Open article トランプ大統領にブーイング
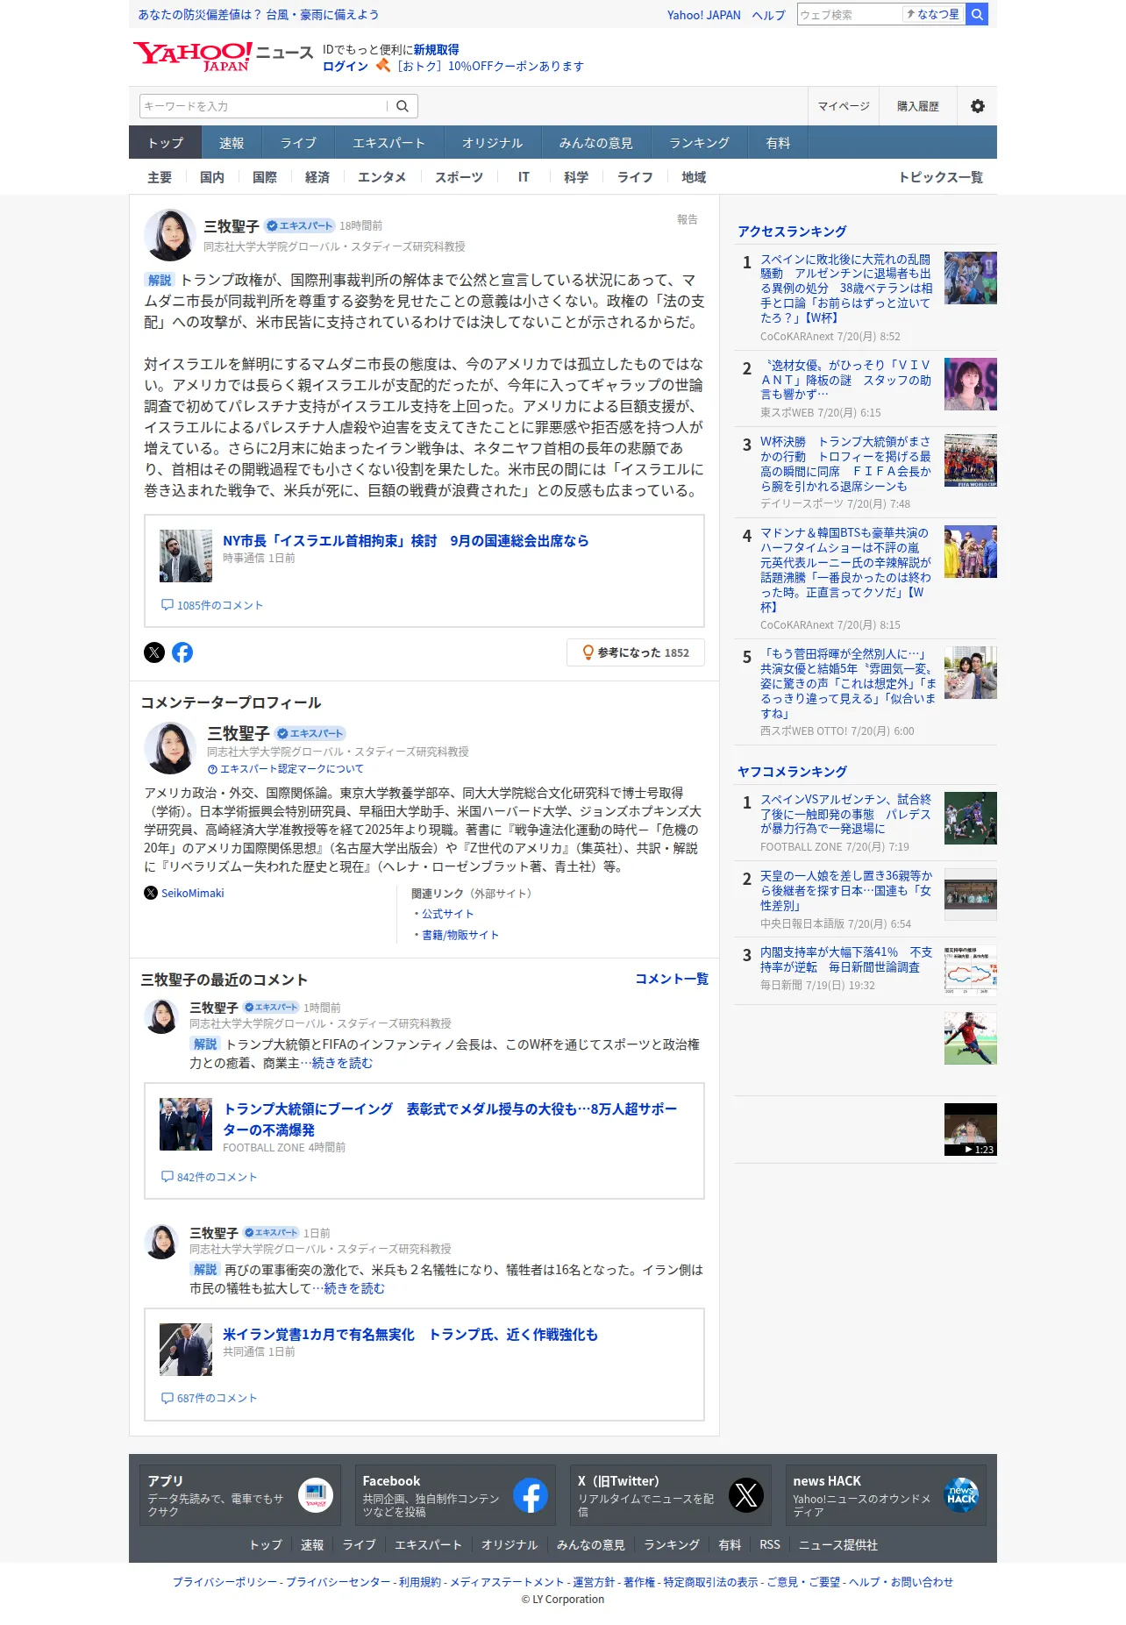This screenshot has width=1126, height=1625. [450, 1120]
